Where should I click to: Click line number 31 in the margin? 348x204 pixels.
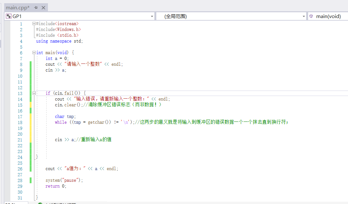coord(20,198)
